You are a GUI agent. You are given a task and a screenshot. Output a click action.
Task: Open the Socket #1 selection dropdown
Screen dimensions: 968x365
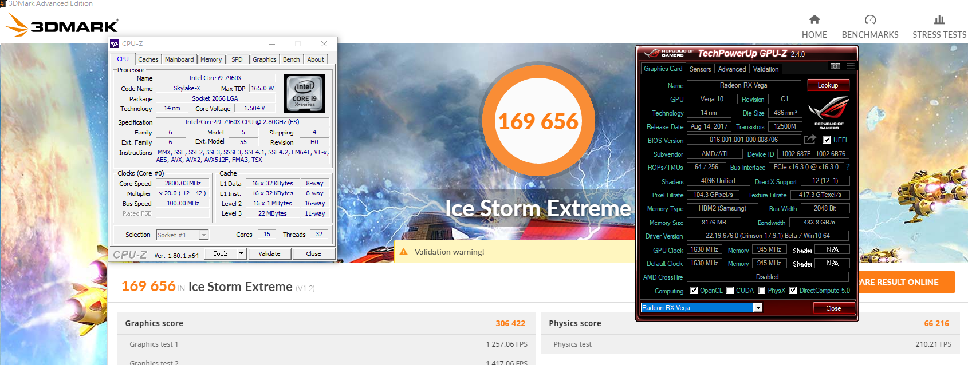coord(182,235)
